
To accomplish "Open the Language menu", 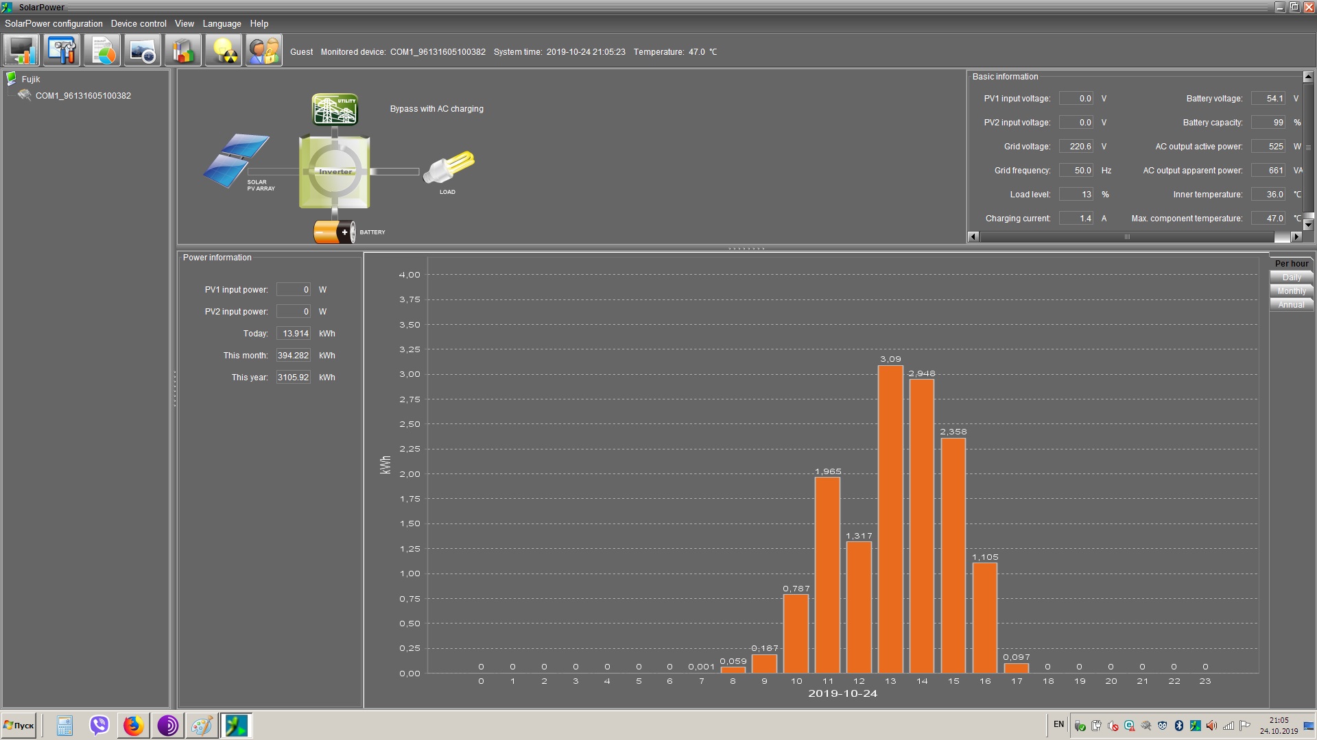I will point(222,23).
